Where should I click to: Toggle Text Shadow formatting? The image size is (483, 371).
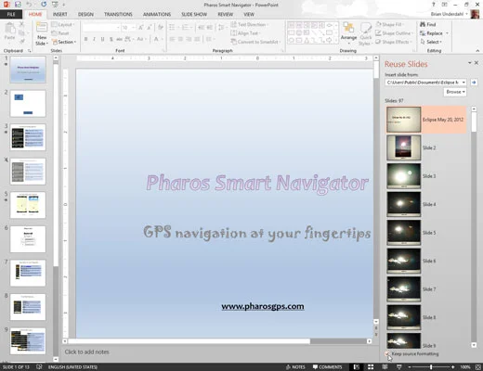click(x=111, y=39)
